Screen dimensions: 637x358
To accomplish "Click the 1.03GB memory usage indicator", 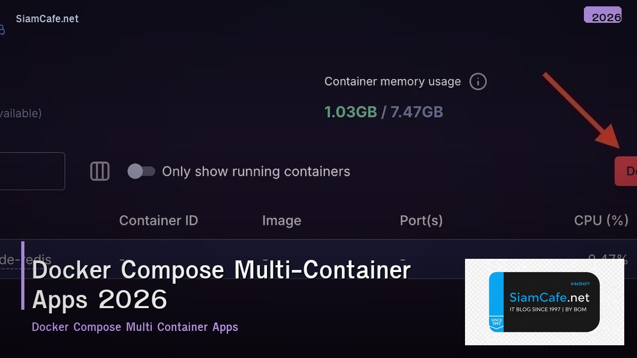I will coord(350,112).
